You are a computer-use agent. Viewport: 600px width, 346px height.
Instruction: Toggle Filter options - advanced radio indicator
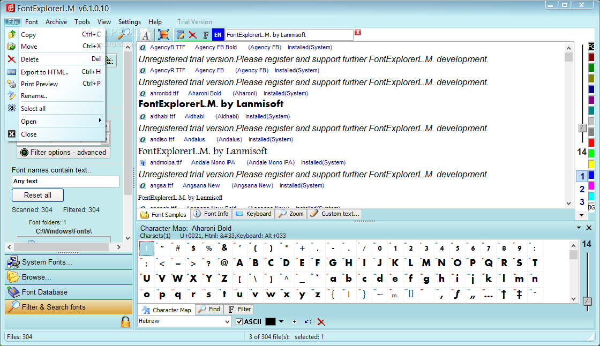click(24, 152)
